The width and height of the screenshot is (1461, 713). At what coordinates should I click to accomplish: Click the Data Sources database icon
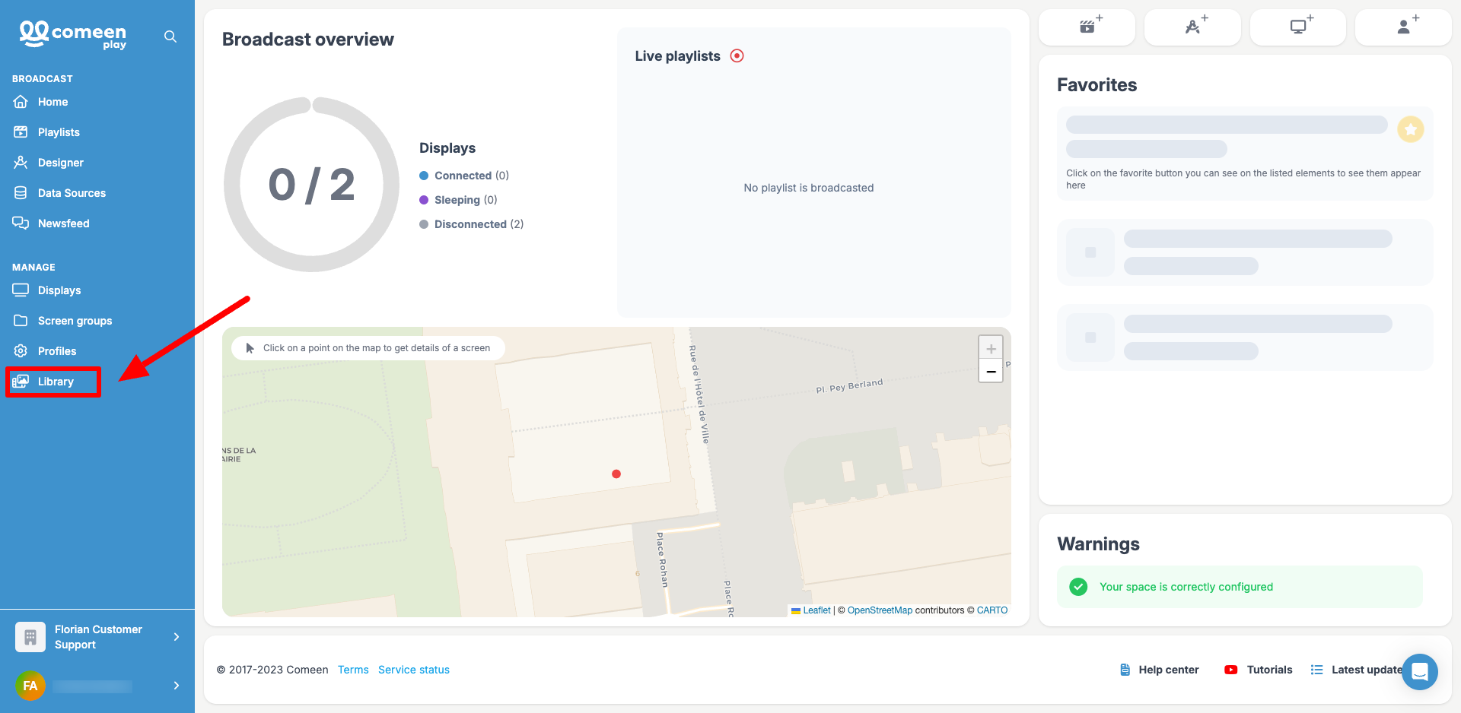(x=21, y=192)
